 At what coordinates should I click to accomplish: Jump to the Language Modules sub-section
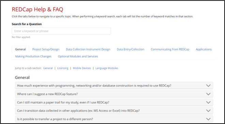tap(107, 68)
